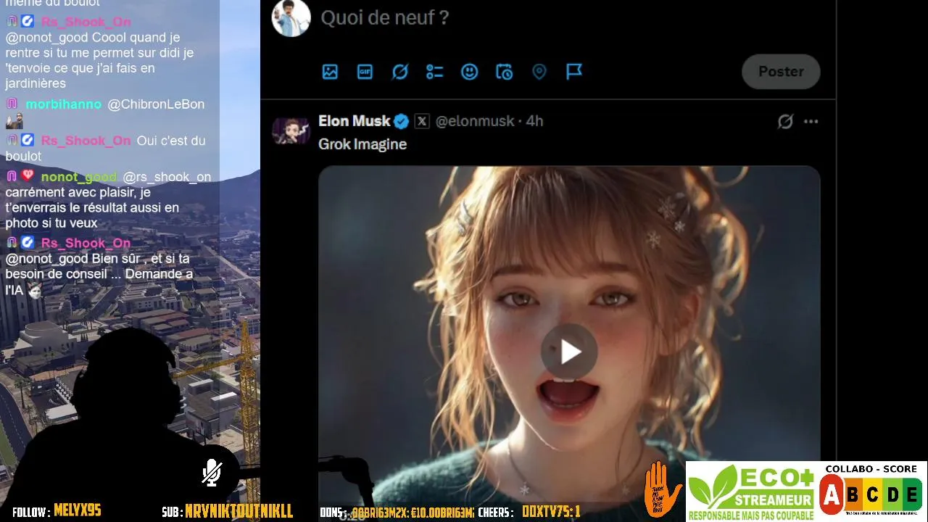The image size is (928, 522).
Task: Add a poll to the post
Action: tap(434, 72)
